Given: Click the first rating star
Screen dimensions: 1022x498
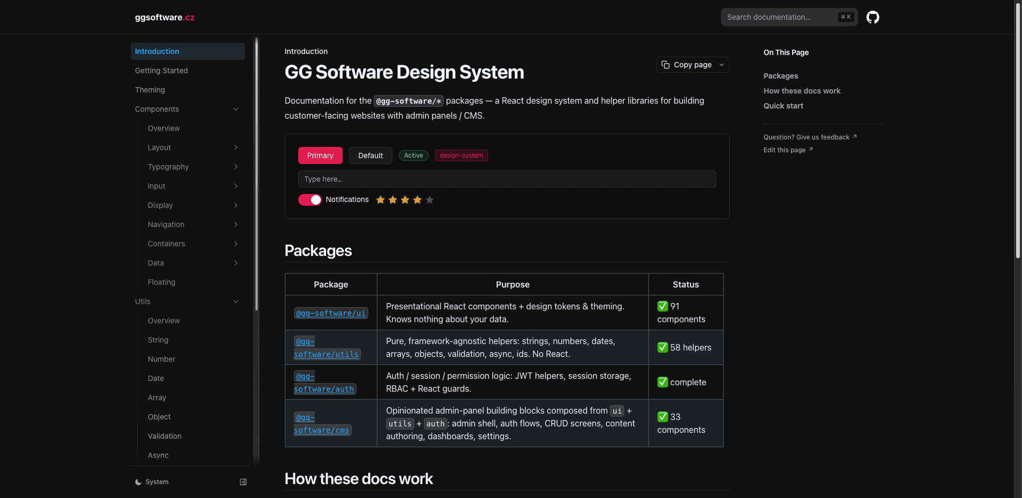Looking at the screenshot, I should [x=381, y=200].
